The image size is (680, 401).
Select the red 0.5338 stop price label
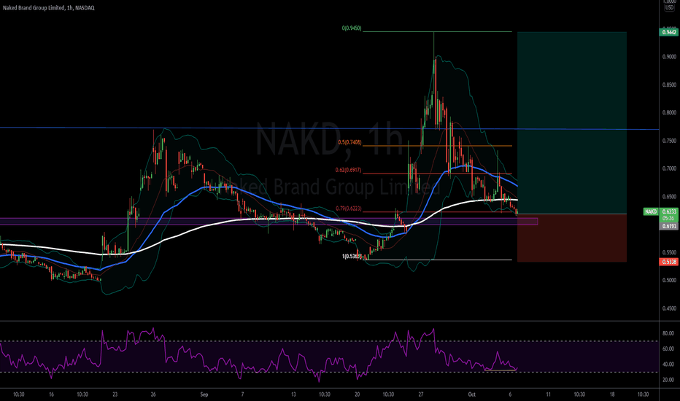click(x=669, y=262)
